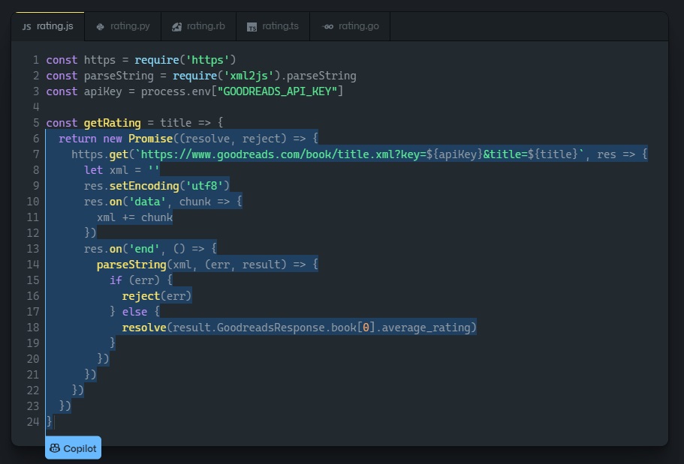Click line number 1 in the gutter

pyautogui.click(x=36, y=60)
